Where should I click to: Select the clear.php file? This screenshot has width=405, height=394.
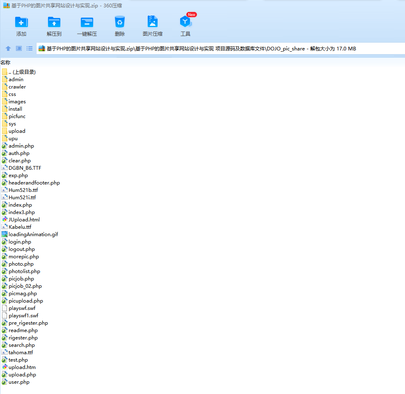click(x=16, y=160)
